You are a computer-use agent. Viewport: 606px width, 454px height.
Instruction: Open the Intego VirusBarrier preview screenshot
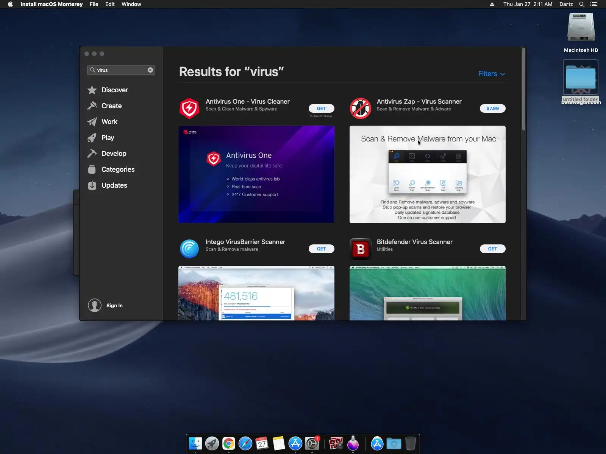pyautogui.click(x=256, y=293)
